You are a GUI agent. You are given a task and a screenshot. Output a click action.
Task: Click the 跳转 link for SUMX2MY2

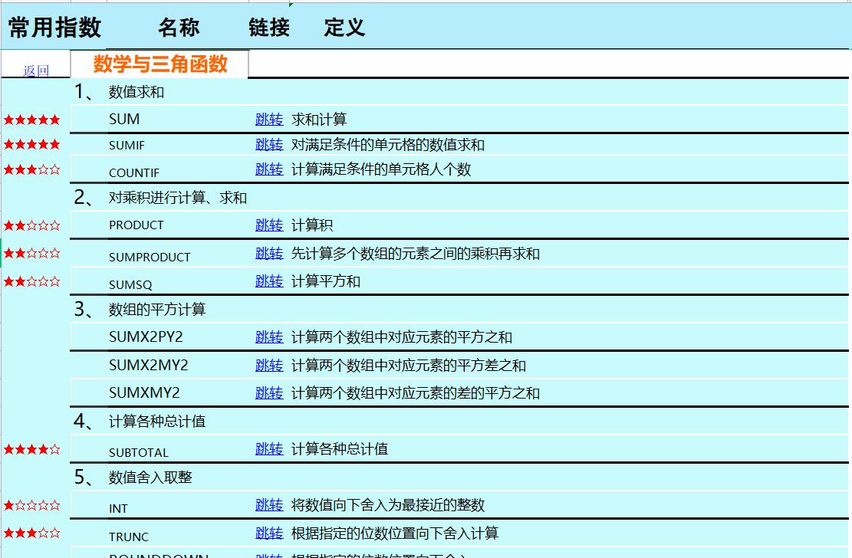coord(269,366)
